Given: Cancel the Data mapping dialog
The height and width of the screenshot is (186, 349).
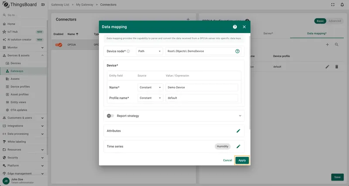Looking at the screenshot, I should [x=227, y=160].
